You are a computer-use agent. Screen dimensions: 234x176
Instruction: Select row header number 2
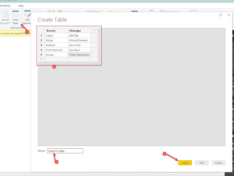(x=41, y=40)
